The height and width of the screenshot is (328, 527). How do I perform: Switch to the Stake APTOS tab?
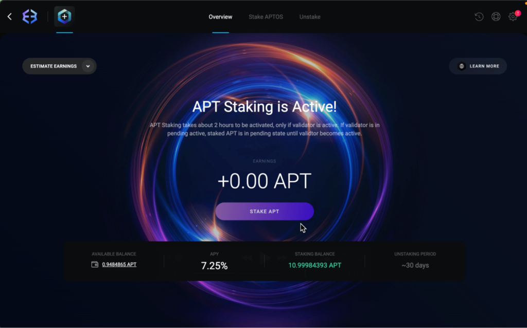(x=266, y=17)
